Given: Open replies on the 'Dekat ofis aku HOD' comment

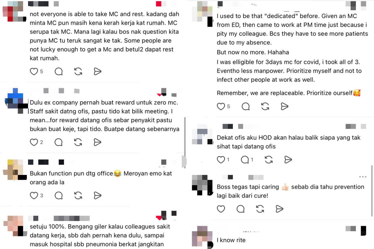Looking at the screenshot, I should pos(245,160).
